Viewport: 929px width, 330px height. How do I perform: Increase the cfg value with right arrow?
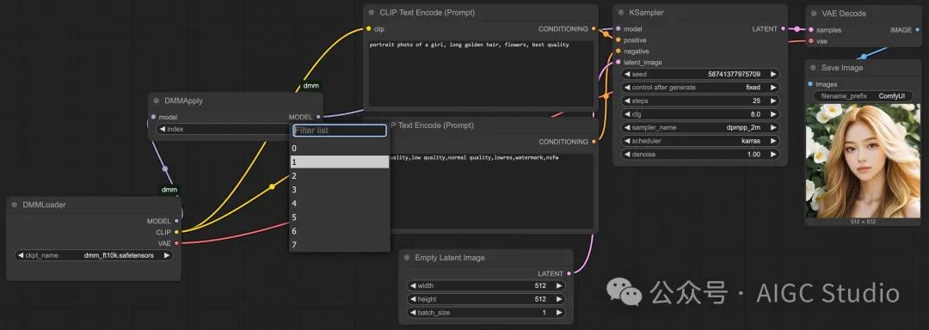[x=772, y=114]
